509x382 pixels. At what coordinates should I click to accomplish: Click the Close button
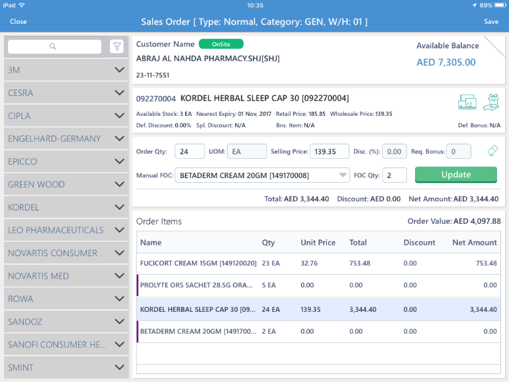pyautogui.click(x=18, y=21)
